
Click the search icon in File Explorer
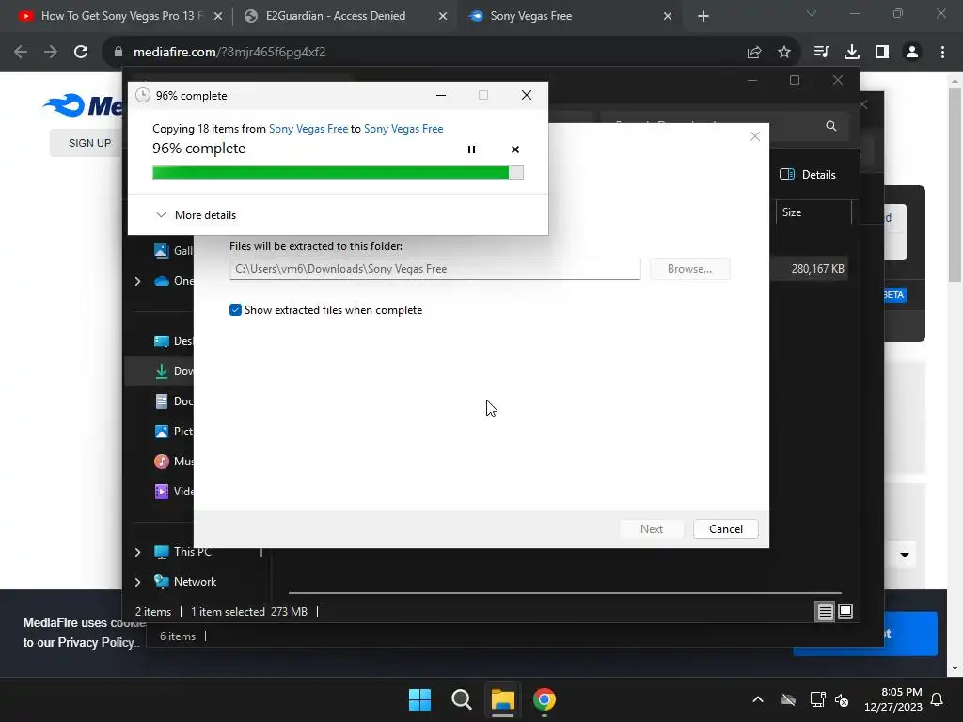pyautogui.click(x=831, y=126)
